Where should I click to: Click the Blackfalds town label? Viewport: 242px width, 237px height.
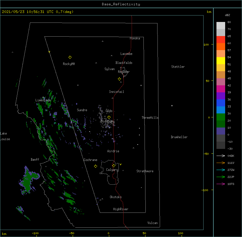124,63
